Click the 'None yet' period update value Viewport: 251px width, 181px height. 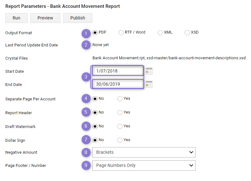pyautogui.click(x=100, y=45)
